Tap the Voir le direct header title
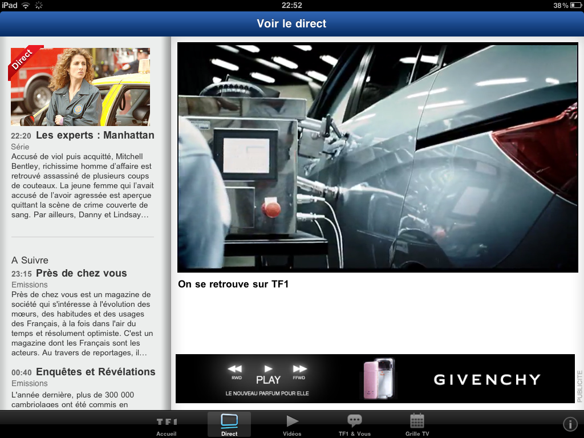This screenshot has height=438, width=584. click(291, 23)
